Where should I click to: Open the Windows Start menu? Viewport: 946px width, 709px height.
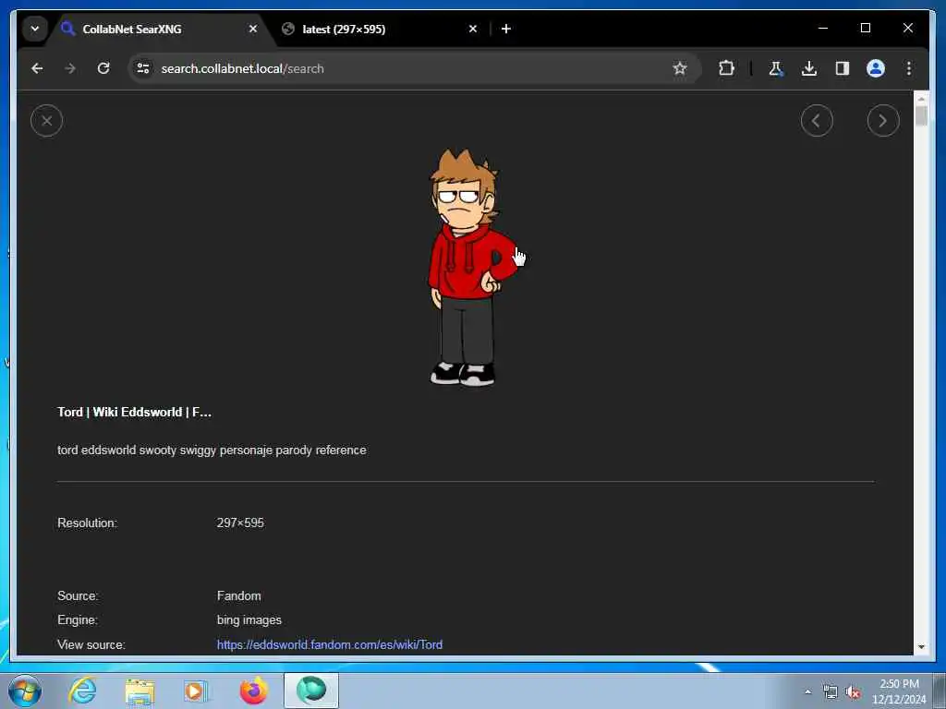point(25,691)
